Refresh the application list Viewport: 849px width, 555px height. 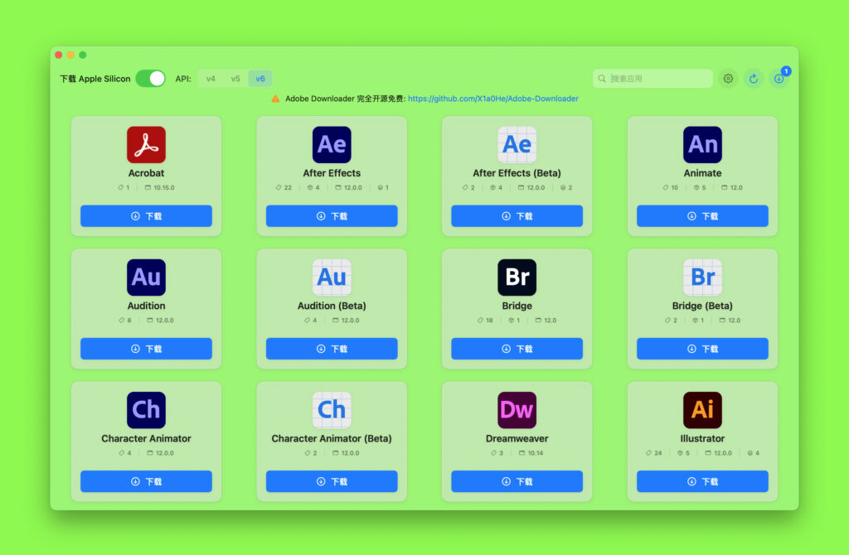(x=753, y=78)
